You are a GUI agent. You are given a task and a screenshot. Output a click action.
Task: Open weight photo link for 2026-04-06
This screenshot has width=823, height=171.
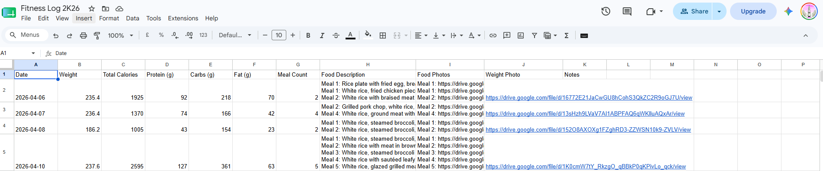click(x=589, y=98)
